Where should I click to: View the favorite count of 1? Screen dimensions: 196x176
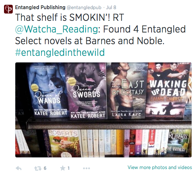click(68, 168)
